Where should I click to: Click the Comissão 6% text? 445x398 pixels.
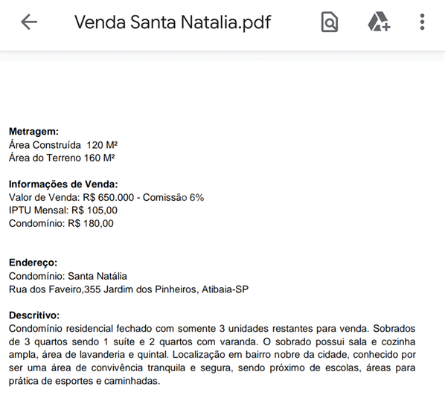coord(173,197)
